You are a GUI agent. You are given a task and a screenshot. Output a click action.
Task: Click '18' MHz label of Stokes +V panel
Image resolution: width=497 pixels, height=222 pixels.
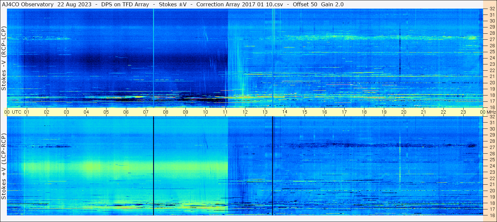[492, 203]
